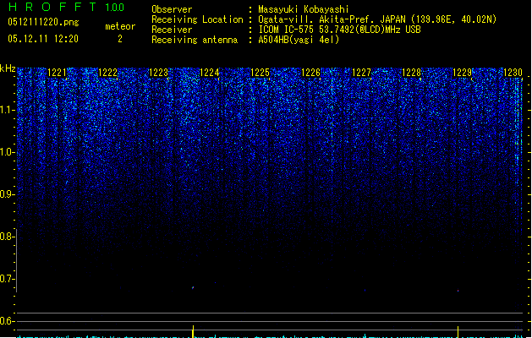Click the 1224 time marker
This screenshot has width=532, height=338.
210,73
